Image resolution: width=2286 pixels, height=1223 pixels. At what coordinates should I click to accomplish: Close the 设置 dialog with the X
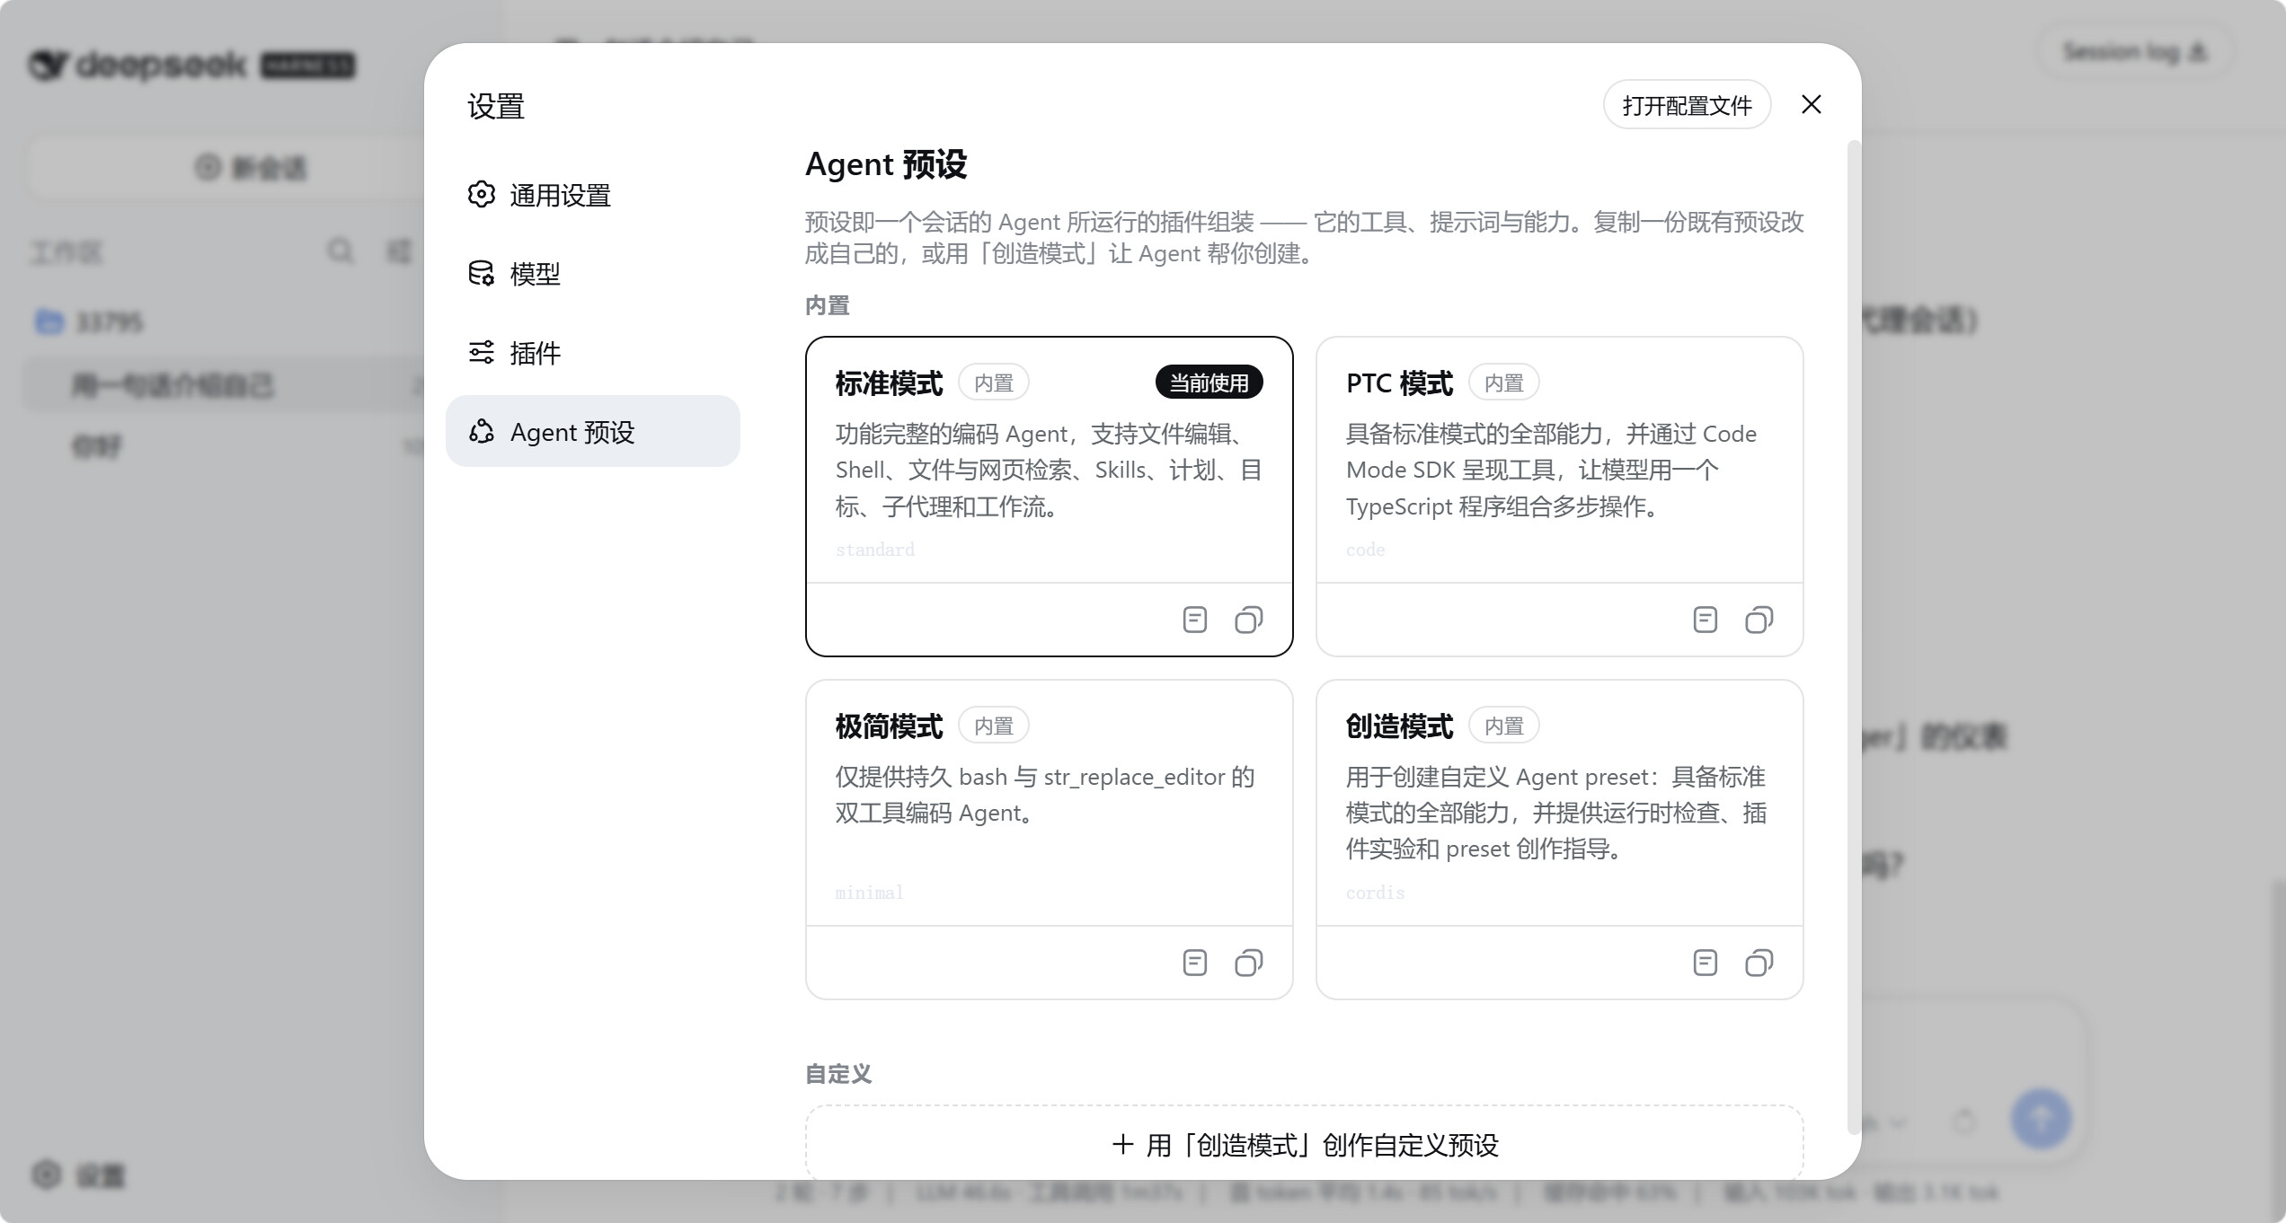coord(1812,105)
